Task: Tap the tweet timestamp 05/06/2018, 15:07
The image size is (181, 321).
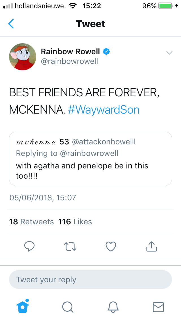Action: tap(43, 197)
